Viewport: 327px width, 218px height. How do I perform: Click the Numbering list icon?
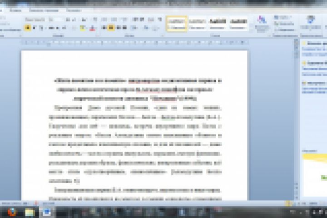[114, 20]
